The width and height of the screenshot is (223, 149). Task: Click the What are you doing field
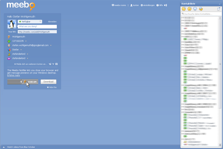tap(37, 27)
